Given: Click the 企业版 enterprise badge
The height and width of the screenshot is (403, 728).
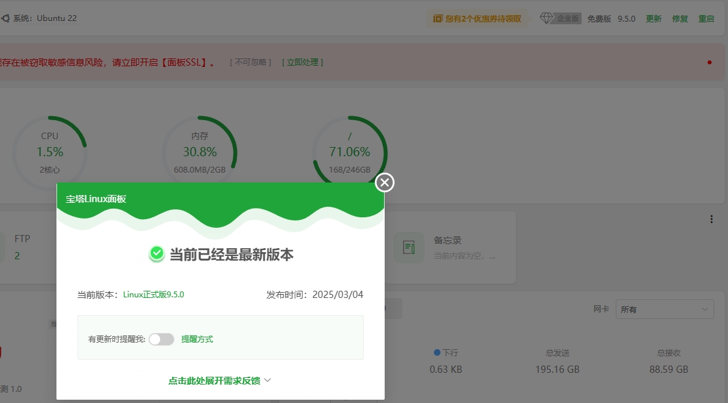Looking at the screenshot, I should tap(568, 18).
